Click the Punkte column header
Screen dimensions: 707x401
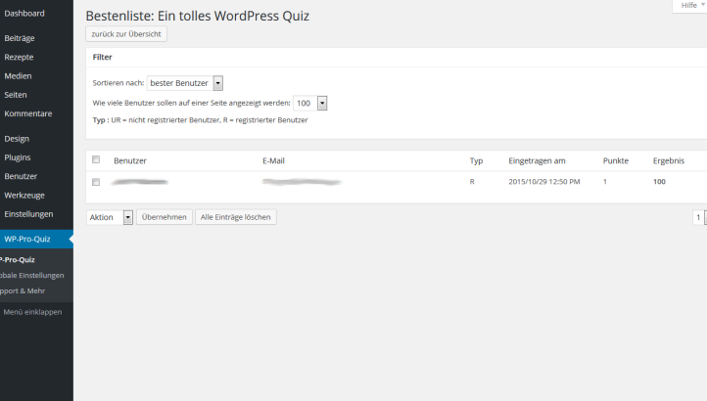click(616, 160)
